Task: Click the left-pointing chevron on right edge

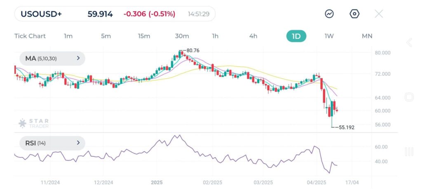Action: pos(409,42)
